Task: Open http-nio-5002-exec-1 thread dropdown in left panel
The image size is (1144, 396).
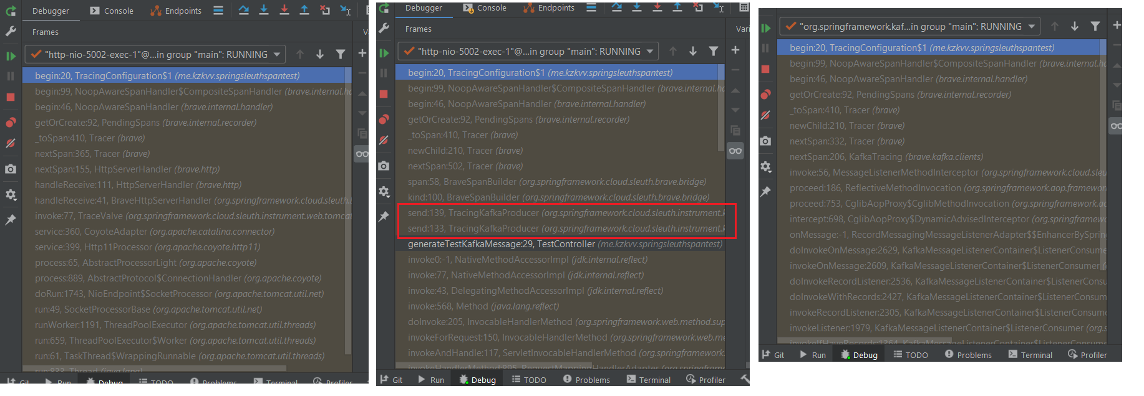Action: tap(155, 54)
